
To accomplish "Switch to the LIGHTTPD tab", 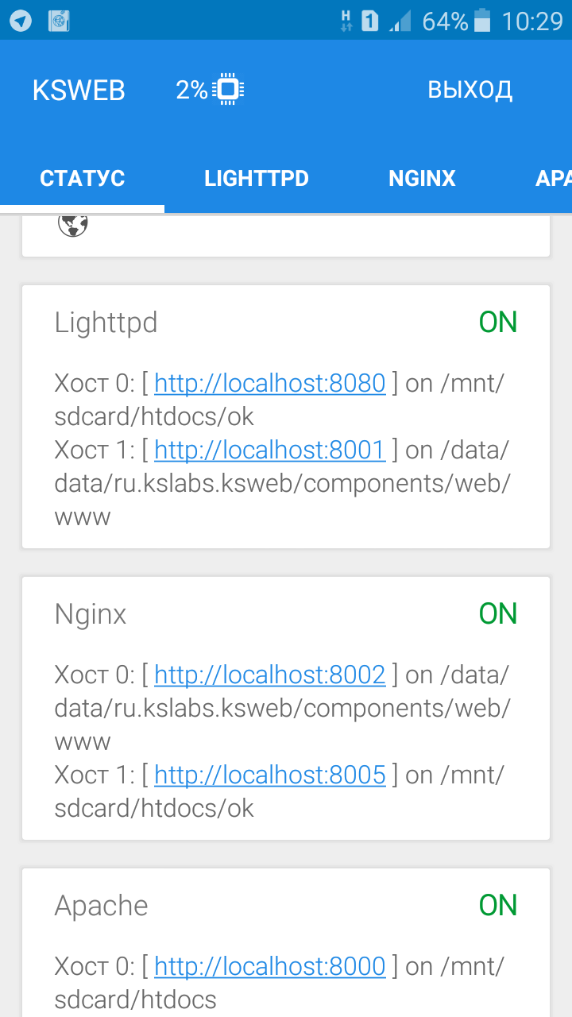I will pyautogui.click(x=256, y=178).
